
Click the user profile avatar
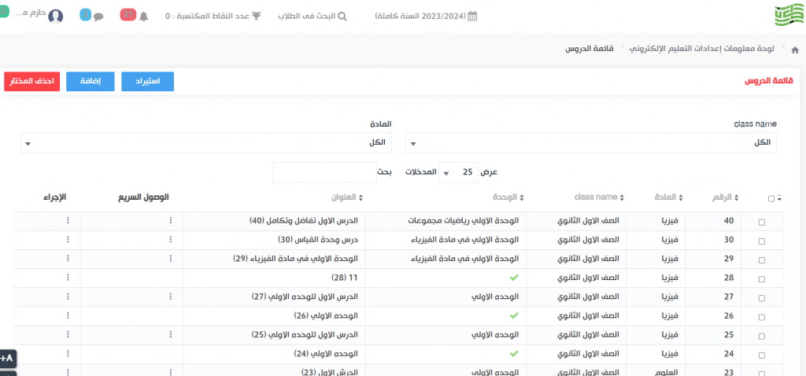pyautogui.click(x=56, y=17)
